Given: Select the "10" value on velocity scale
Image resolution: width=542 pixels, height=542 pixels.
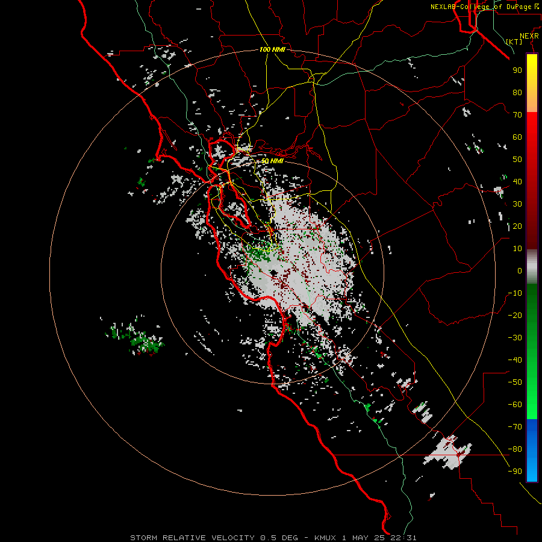Looking at the screenshot, I should 517,249.
